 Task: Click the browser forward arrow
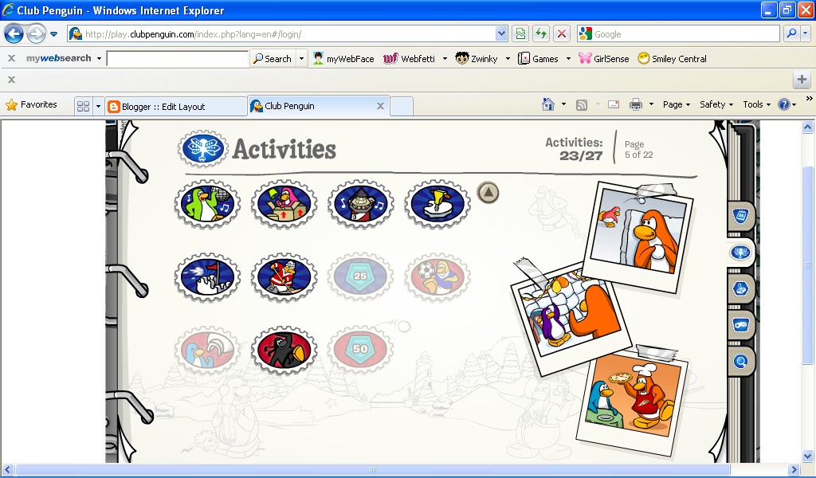(36, 34)
